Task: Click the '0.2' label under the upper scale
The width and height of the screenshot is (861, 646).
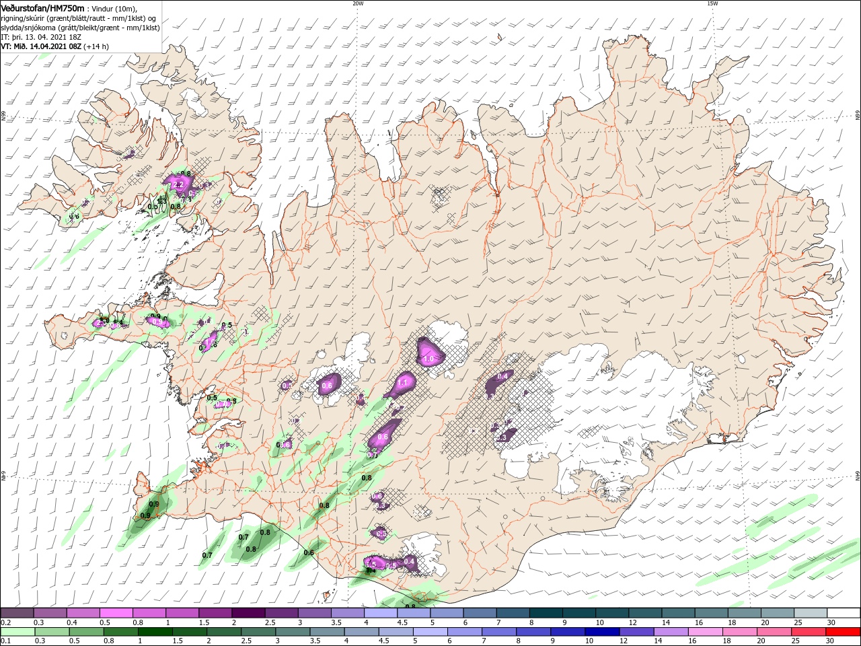Action: tap(5, 622)
